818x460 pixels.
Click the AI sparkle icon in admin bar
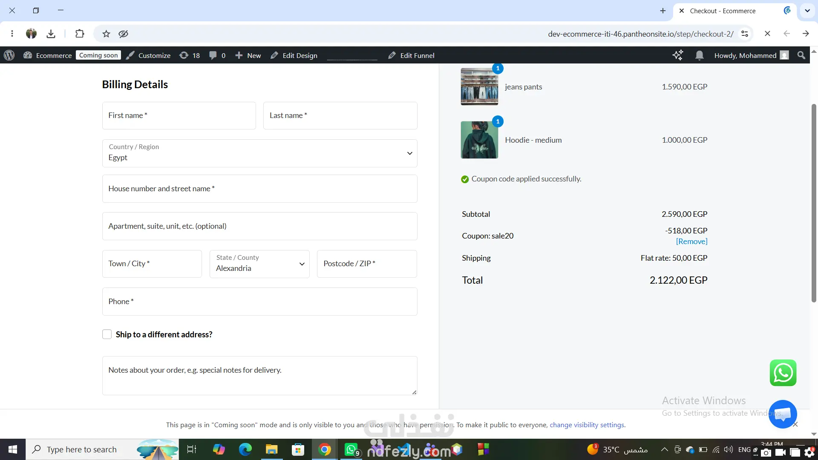point(677,55)
